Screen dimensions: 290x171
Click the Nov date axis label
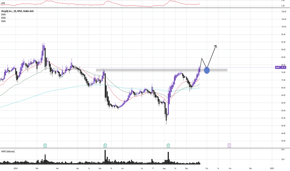[230, 169]
